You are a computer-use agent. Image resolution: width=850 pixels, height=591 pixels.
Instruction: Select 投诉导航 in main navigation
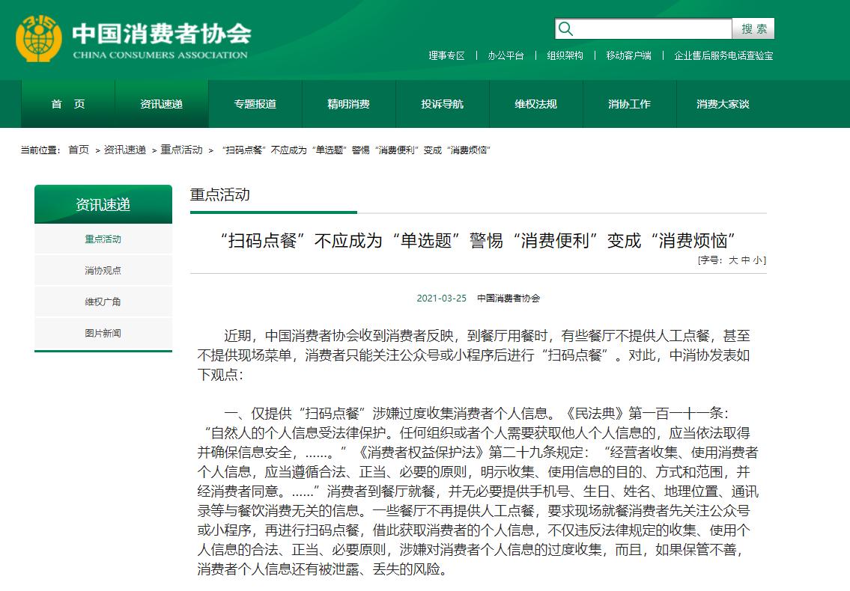pos(443,104)
